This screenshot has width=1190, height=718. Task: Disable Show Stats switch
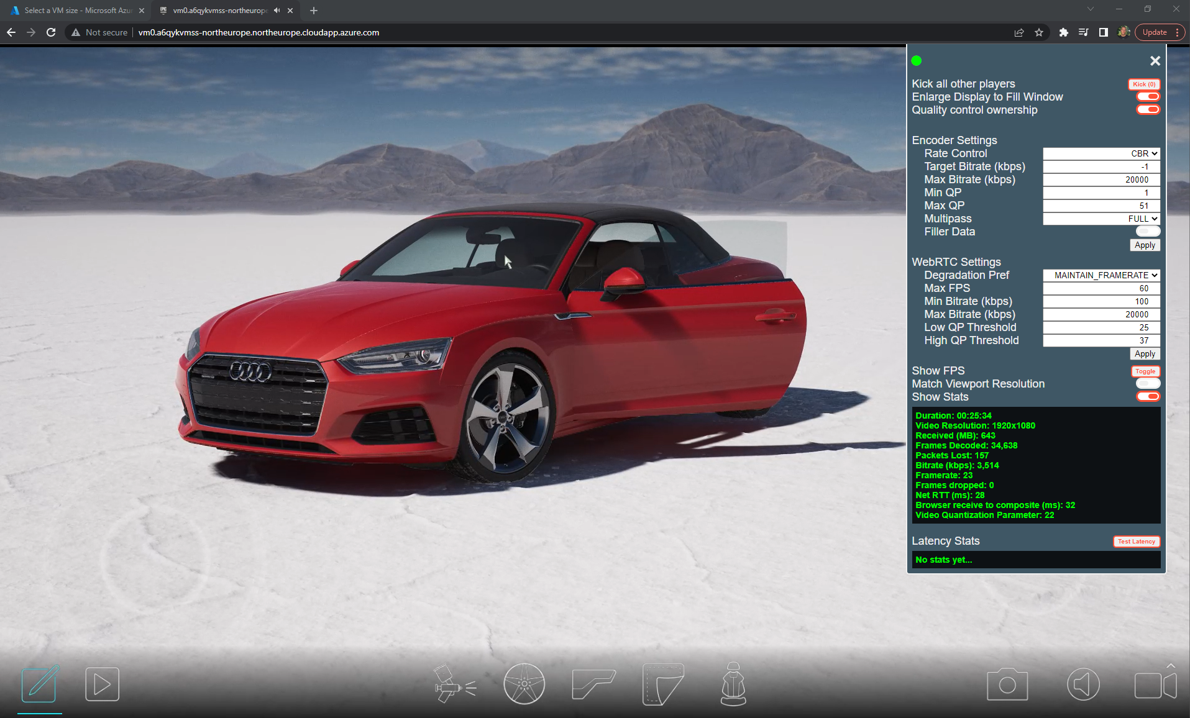pos(1148,396)
